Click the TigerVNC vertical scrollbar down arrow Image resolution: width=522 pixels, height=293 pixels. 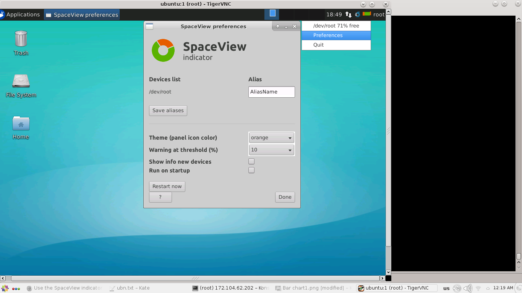coord(388,272)
